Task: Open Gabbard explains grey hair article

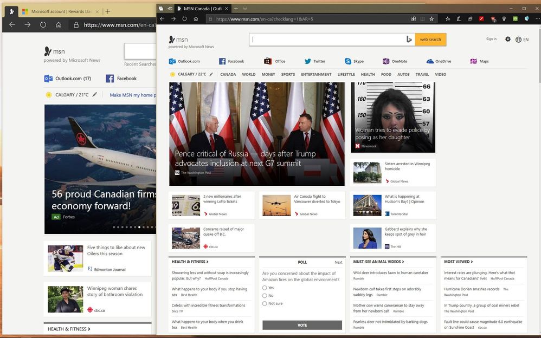Action: click(x=392, y=238)
